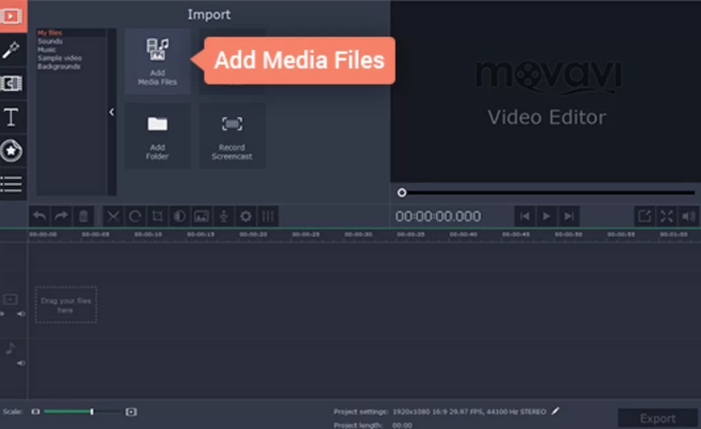Open the Transitions tab icon
The height and width of the screenshot is (429, 701).
pyautogui.click(x=11, y=83)
